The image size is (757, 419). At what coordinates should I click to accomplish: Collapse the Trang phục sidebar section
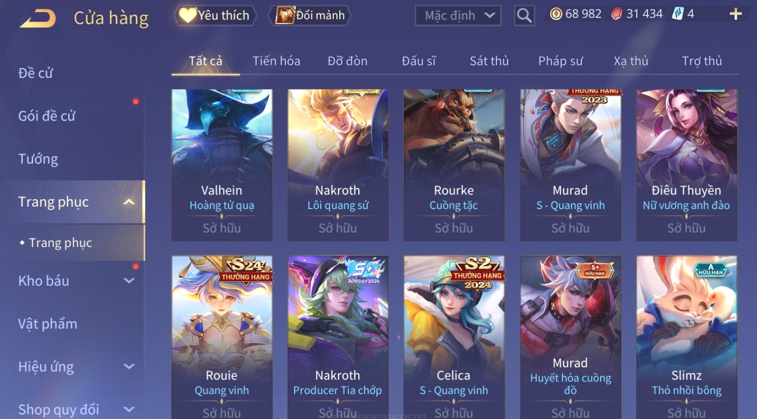(x=129, y=202)
